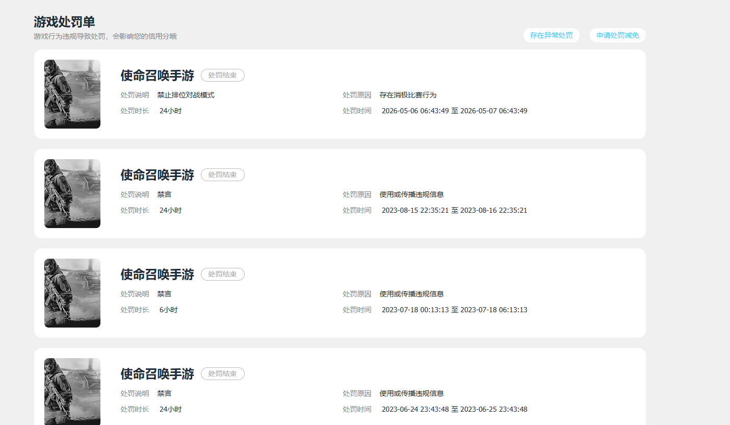Click 处罚结束 status tag on the 2023-08-15 record
This screenshot has width=730, height=425.
[223, 175]
